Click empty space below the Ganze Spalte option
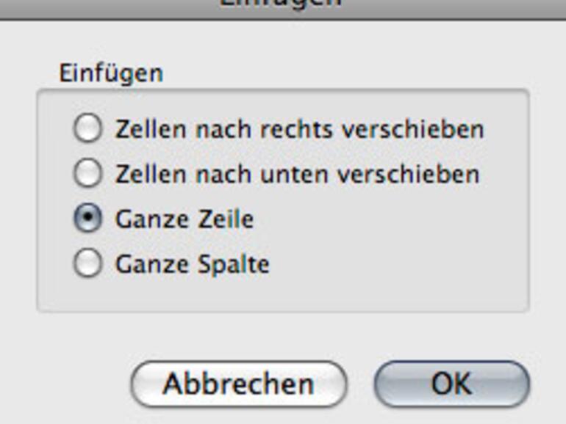The height and width of the screenshot is (424, 566). [x=283, y=293]
